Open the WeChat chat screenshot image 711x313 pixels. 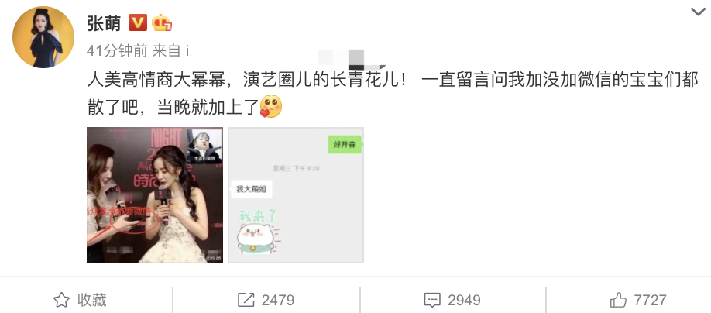click(296, 195)
